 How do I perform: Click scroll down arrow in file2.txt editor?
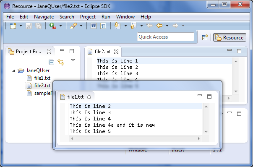(236, 91)
